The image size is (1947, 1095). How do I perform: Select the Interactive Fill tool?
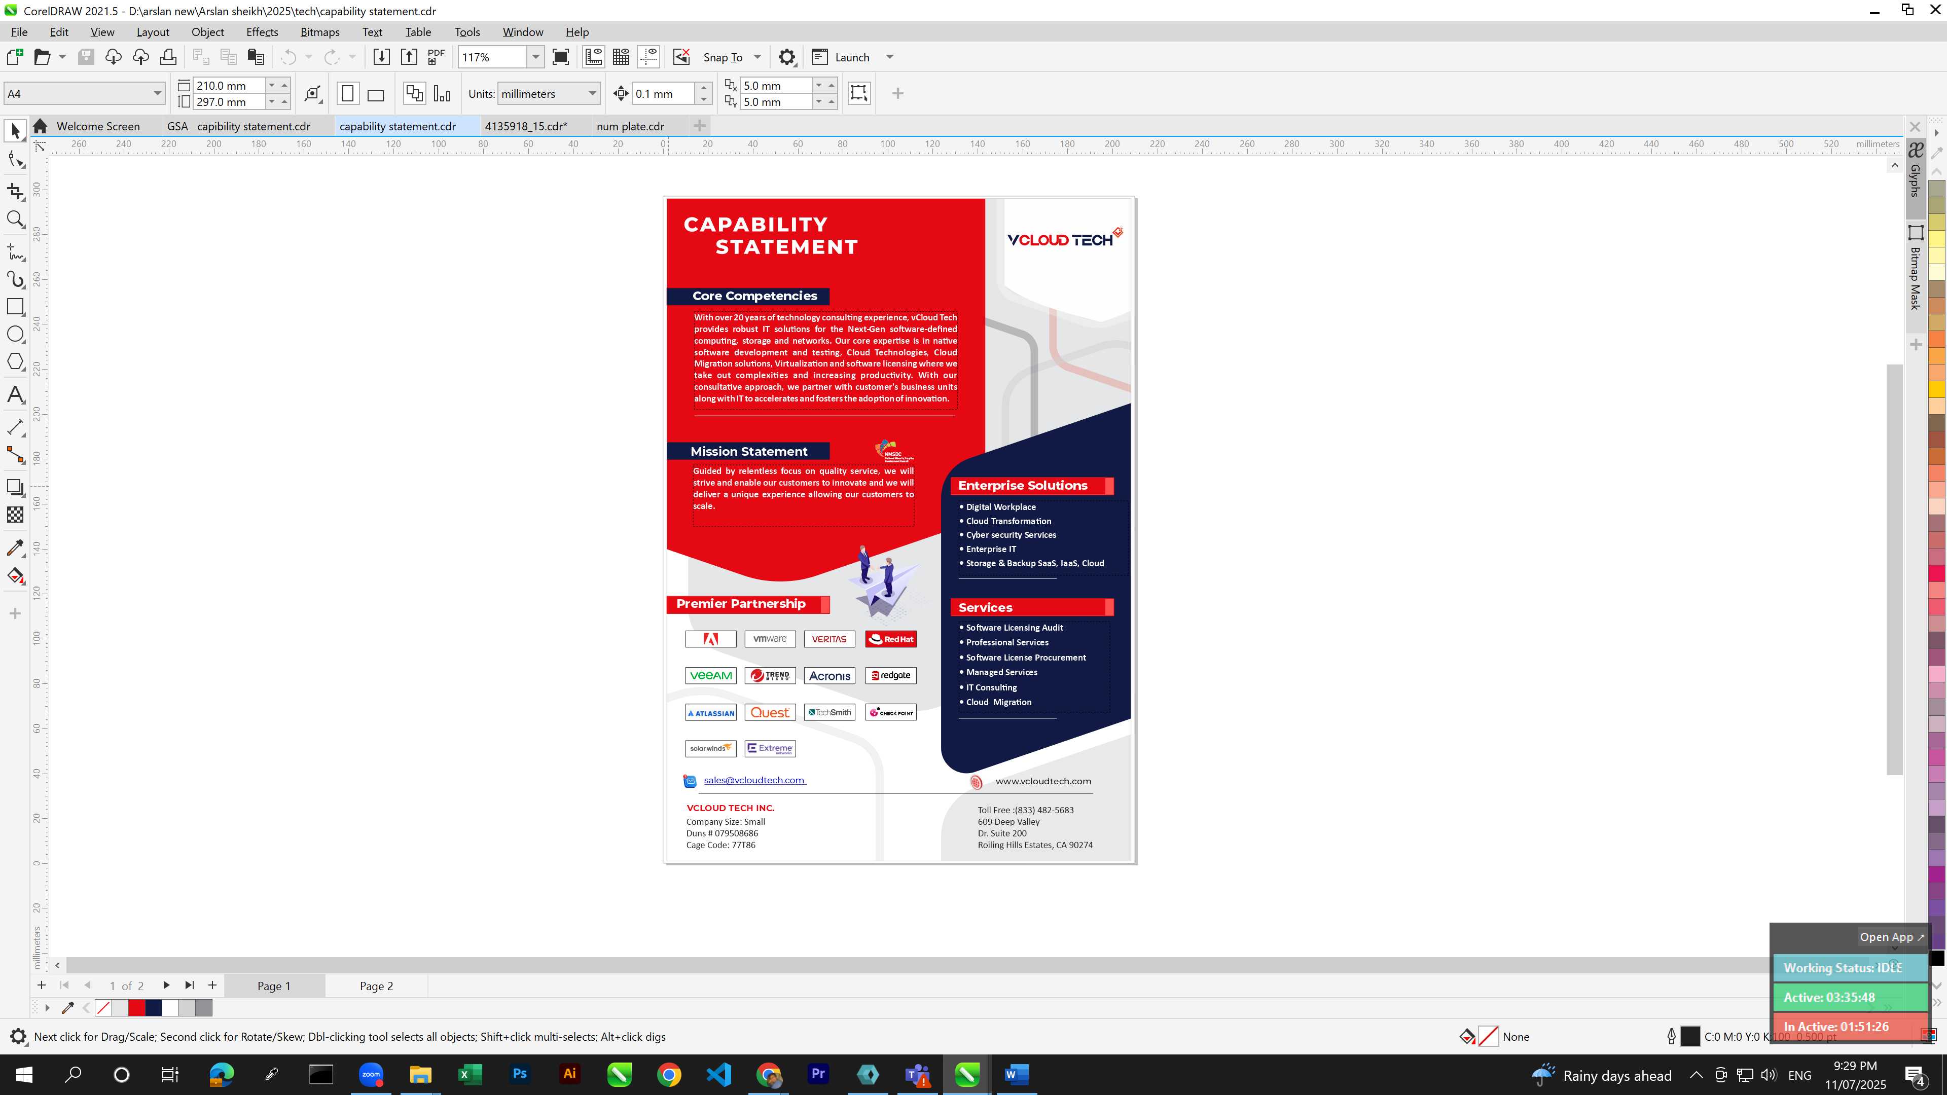[15, 576]
